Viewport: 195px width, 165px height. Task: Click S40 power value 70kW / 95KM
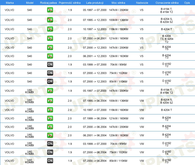pos(118,65)
